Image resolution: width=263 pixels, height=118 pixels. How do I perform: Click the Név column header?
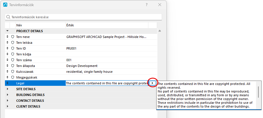(x=40, y=25)
